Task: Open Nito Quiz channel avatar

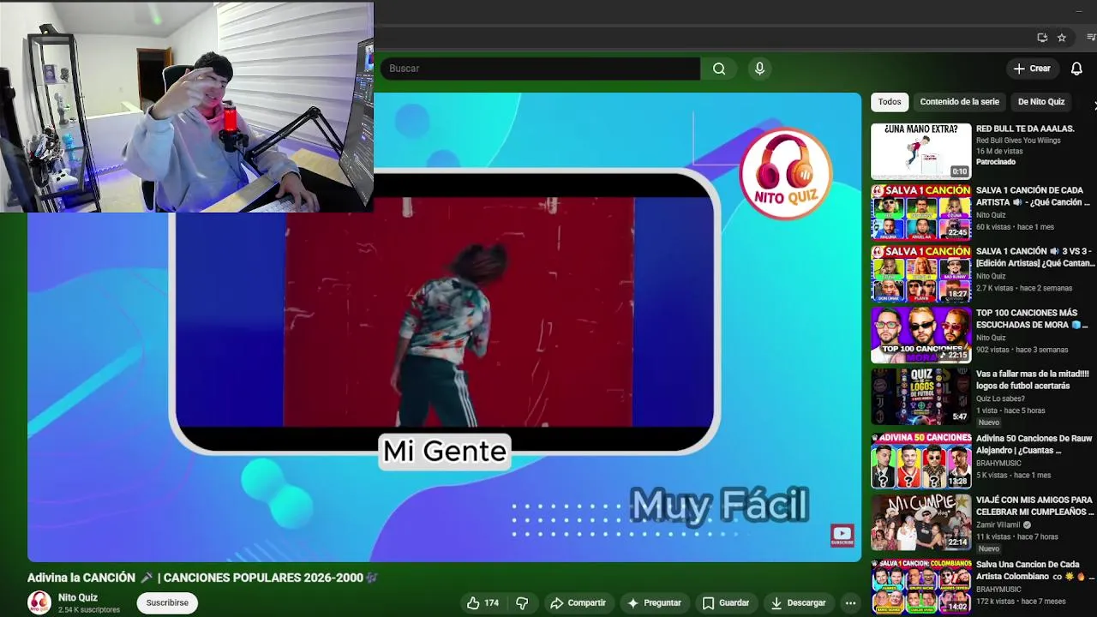Action: [39, 603]
